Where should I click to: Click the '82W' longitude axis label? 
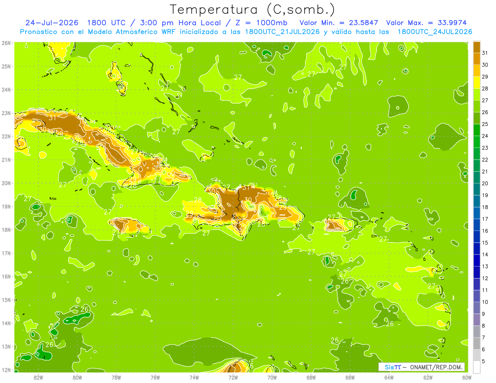(38, 377)
